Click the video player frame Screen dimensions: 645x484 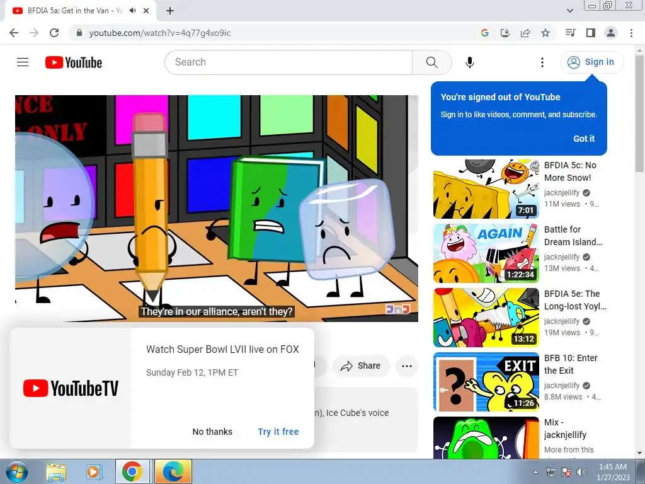click(x=217, y=208)
